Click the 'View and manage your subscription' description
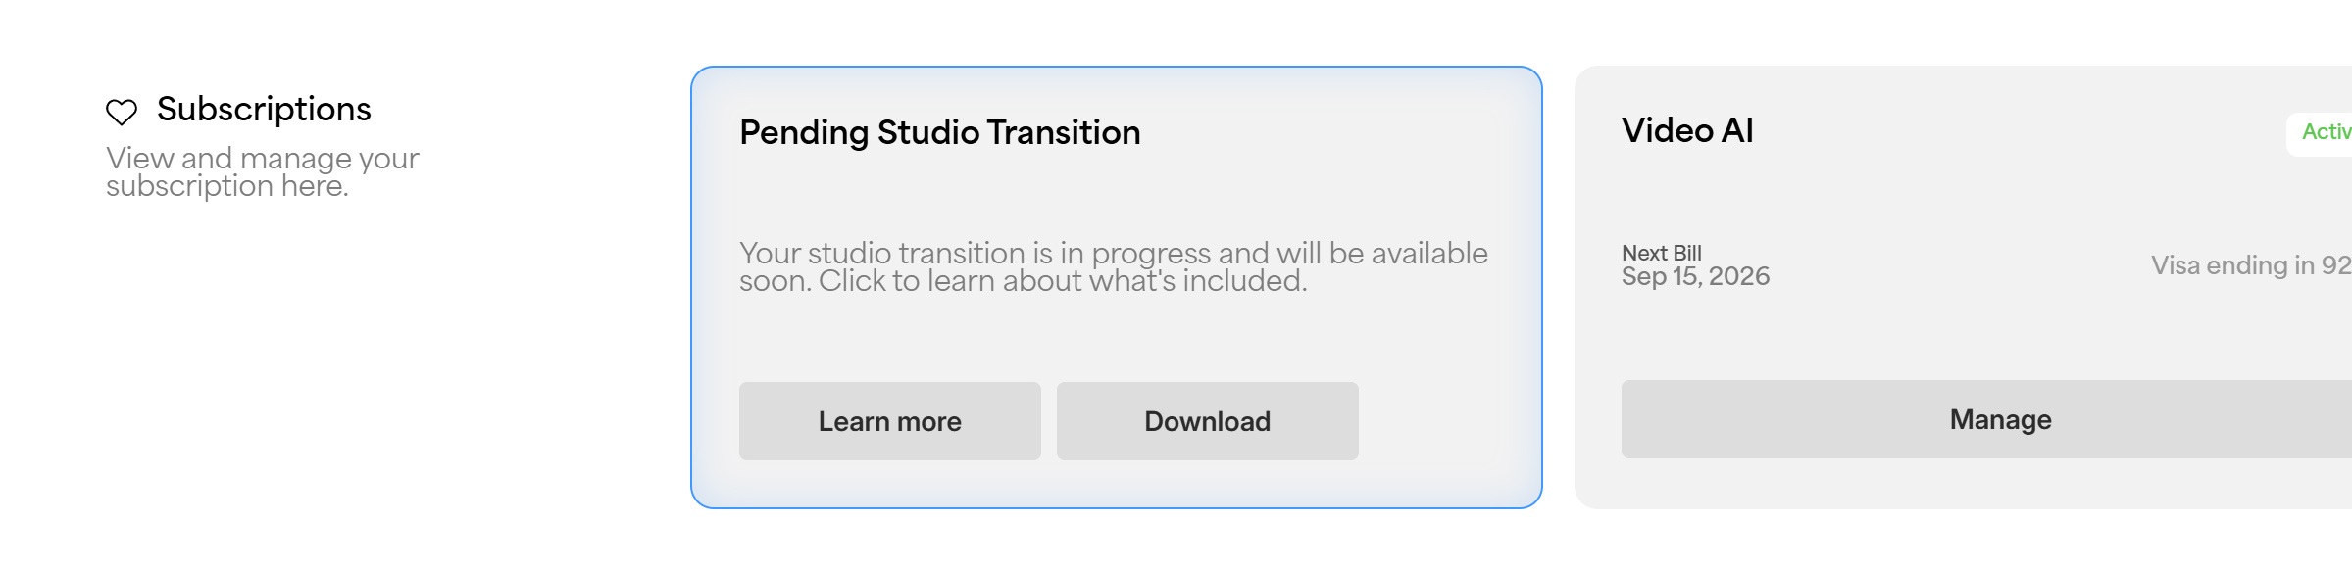2352x572 pixels. tap(262, 171)
